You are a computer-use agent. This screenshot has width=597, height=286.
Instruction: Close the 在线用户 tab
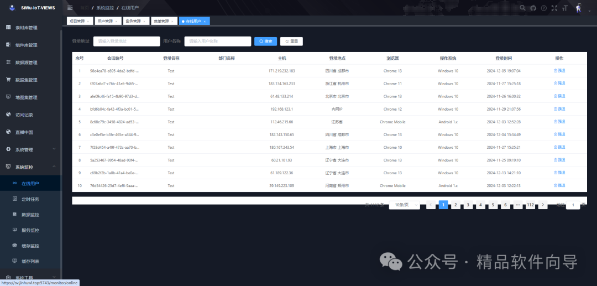[205, 22]
